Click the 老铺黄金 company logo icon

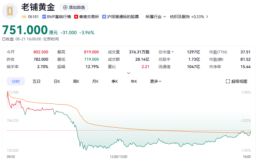click(10, 11)
